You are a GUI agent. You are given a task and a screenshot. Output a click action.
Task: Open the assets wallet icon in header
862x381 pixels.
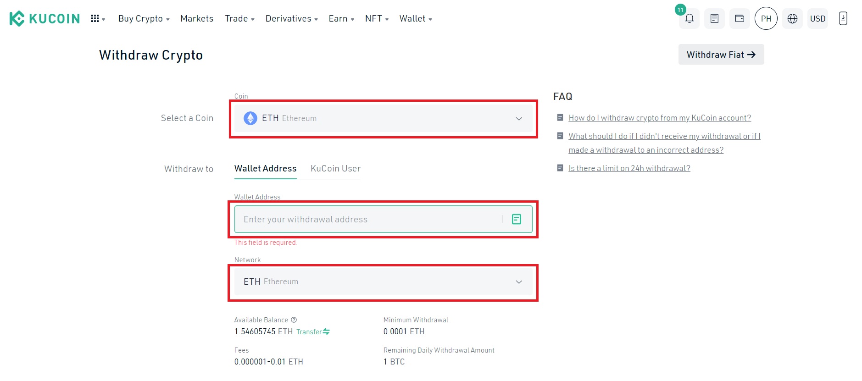(x=740, y=19)
